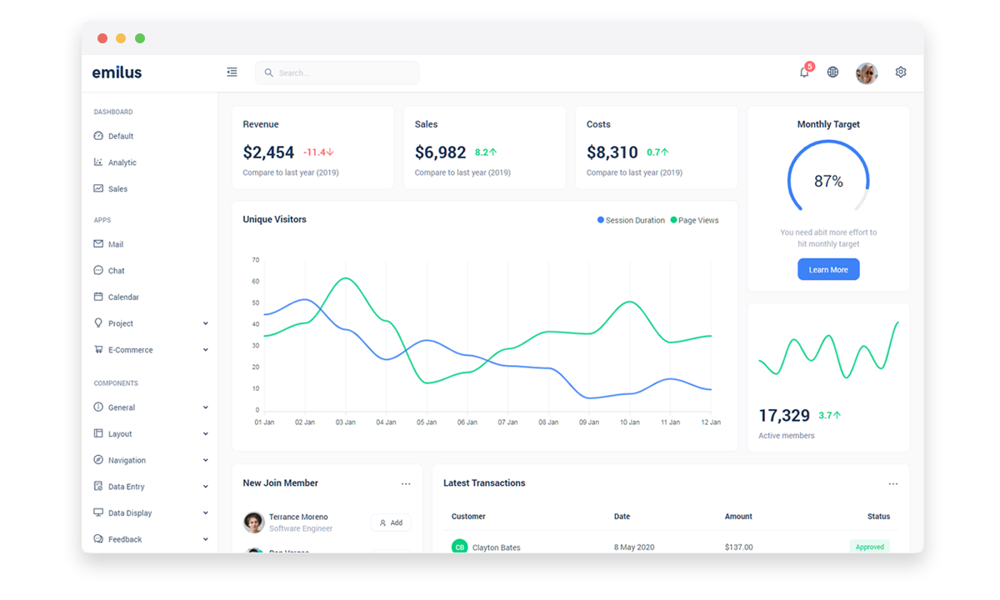Click the search magnifier icon
The height and width of the screenshot is (600, 1000).
(269, 73)
